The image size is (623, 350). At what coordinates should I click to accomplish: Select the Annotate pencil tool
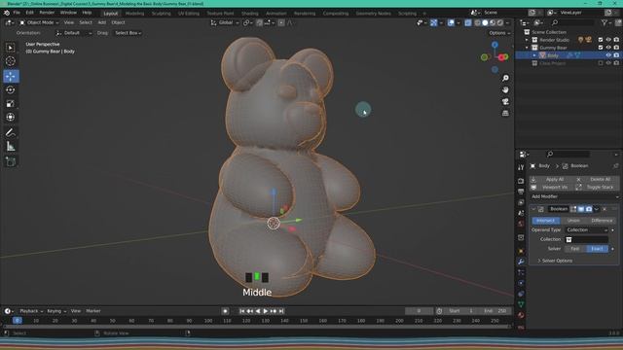pyautogui.click(x=11, y=132)
